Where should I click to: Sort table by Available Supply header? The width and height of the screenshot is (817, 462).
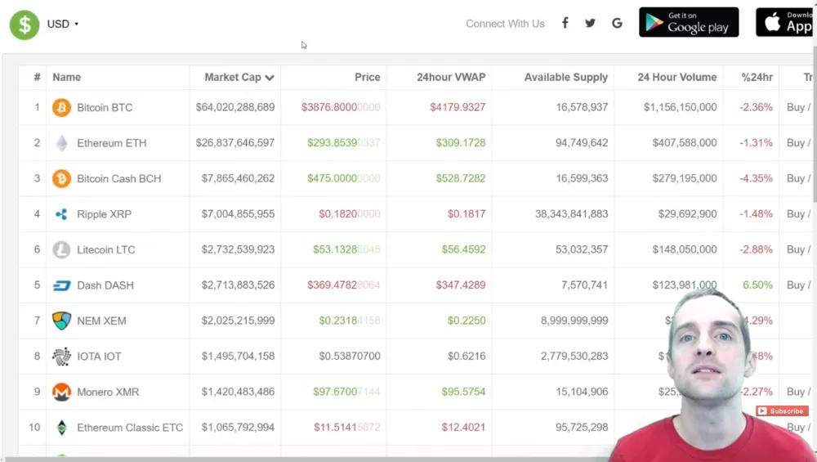click(x=566, y=77)
